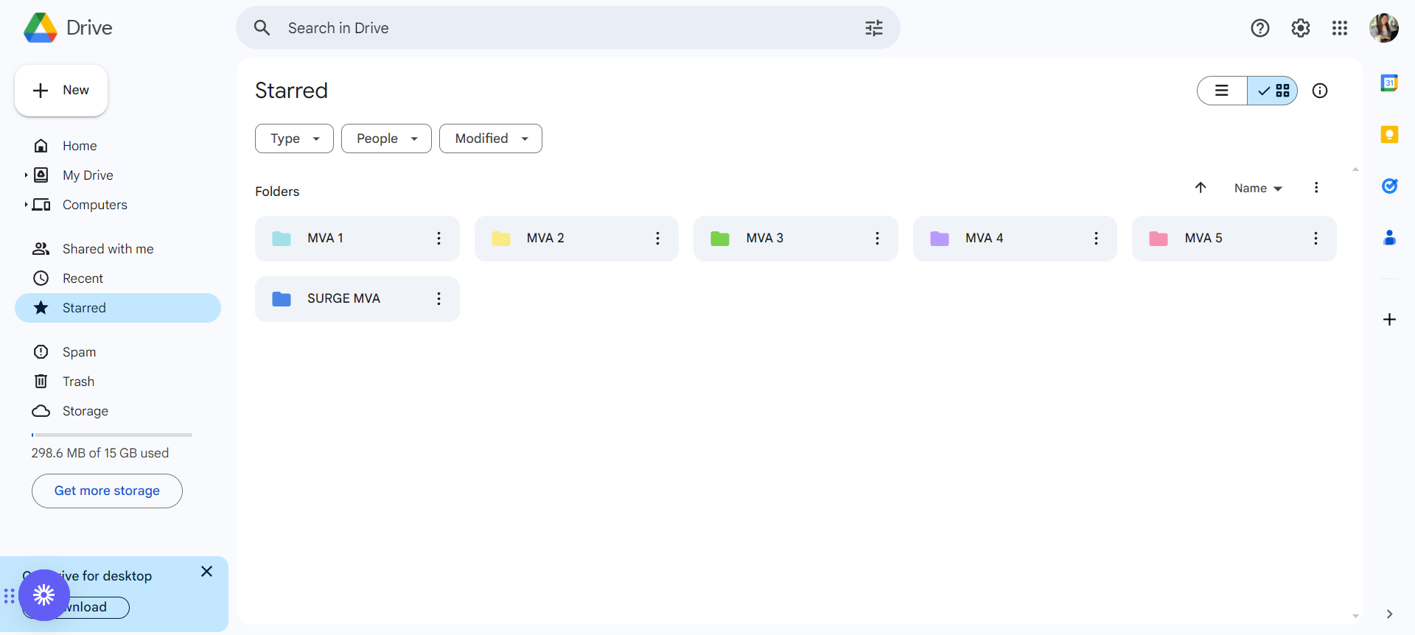
Task: Switch to list layout view
Action: point(1222,91)
